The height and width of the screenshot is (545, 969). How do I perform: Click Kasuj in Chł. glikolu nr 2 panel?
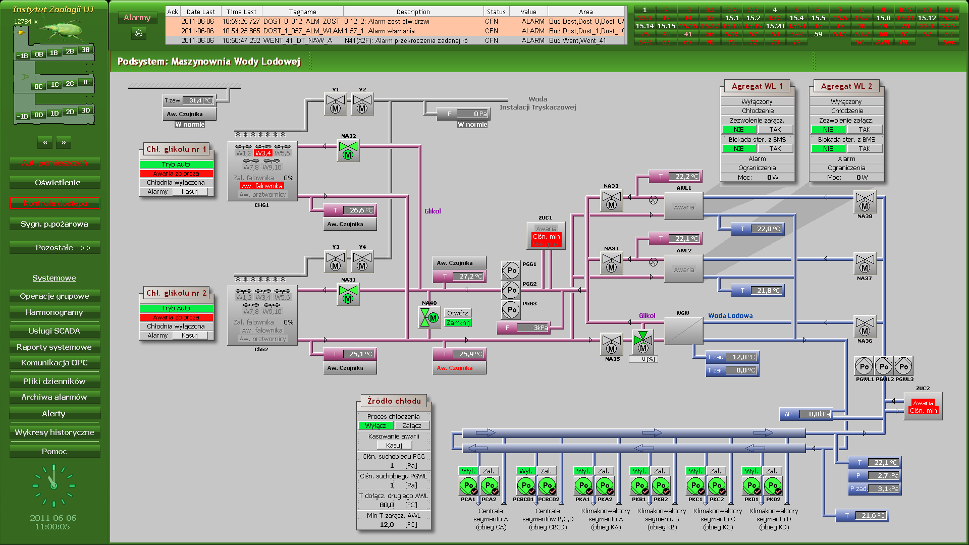click(x=190, y=336)
